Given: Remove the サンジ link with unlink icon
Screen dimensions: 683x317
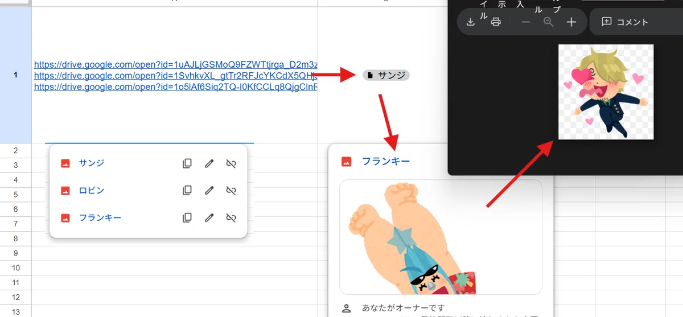Looking at the screenshot, I should point(231,163).
